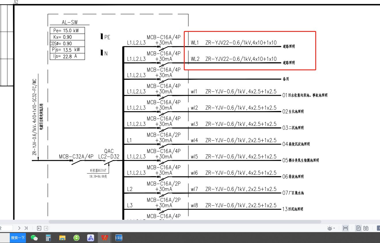Click the Pjs= 13.5 kW cell
The width and height of the screenshot is (380, 243).
tap(67, 50)
